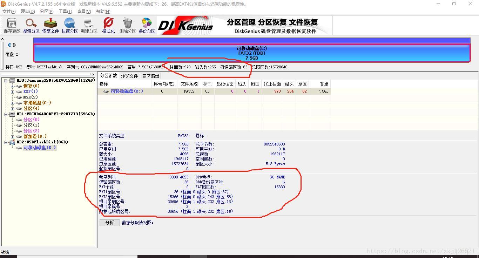The width and height of the screenshot is (479, 258).
Task: Close the disk map pane with the X
Action: [x=2, y=39]
